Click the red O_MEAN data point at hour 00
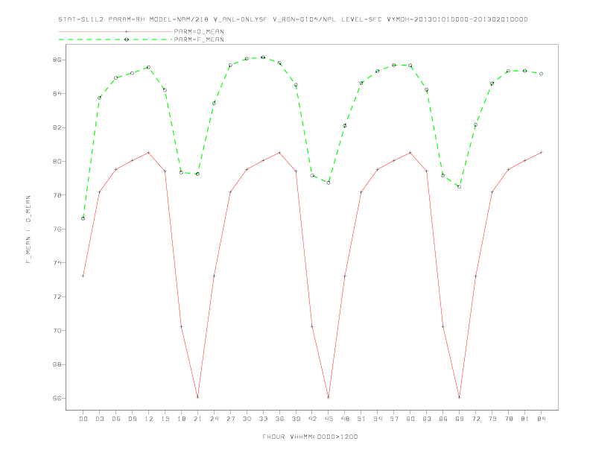Image resolution: width=590 pixels, height=456 pixels. coord(83,276)
